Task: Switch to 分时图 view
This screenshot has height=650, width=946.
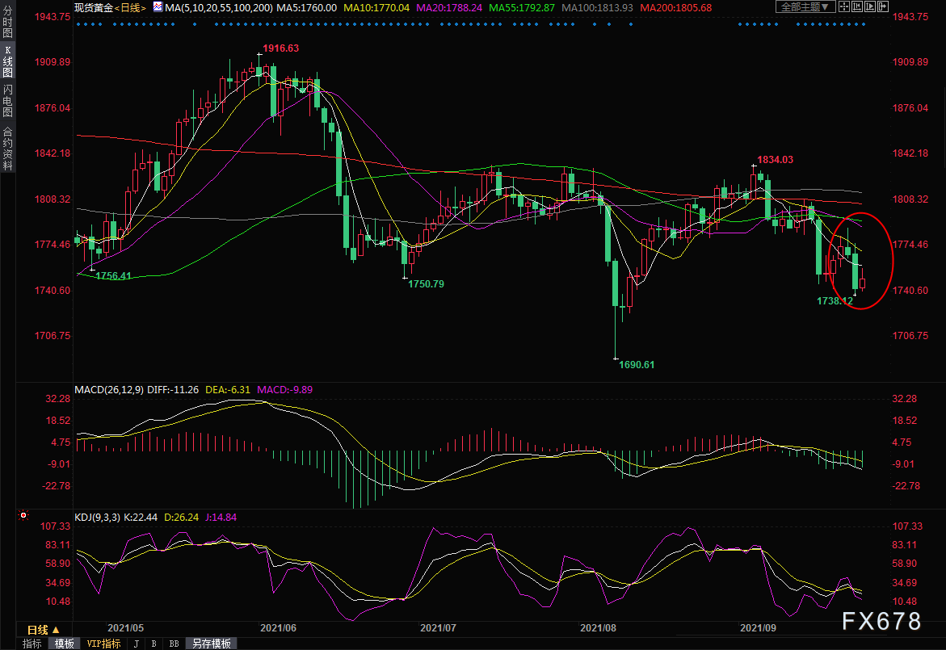Action: click(7, 23)
